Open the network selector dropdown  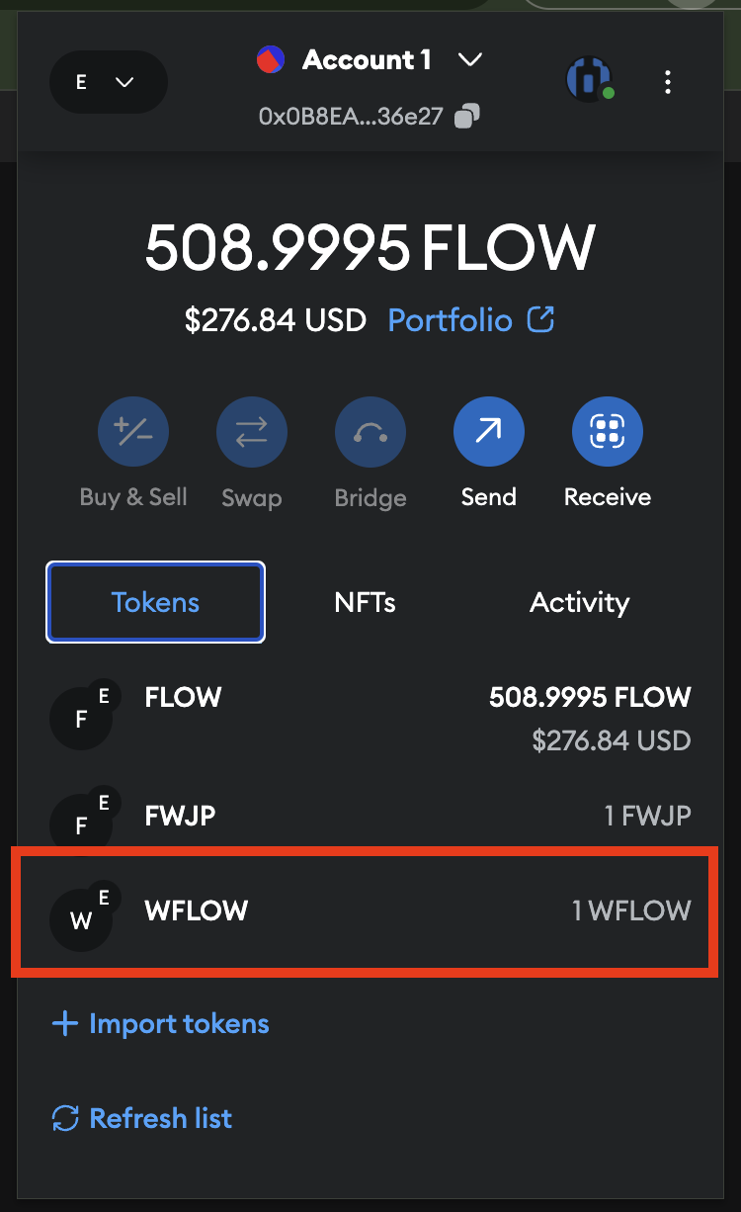click(108, 82)
